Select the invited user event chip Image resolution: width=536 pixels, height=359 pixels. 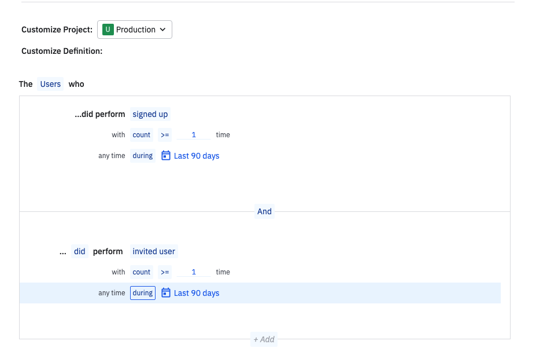[154, 251]
